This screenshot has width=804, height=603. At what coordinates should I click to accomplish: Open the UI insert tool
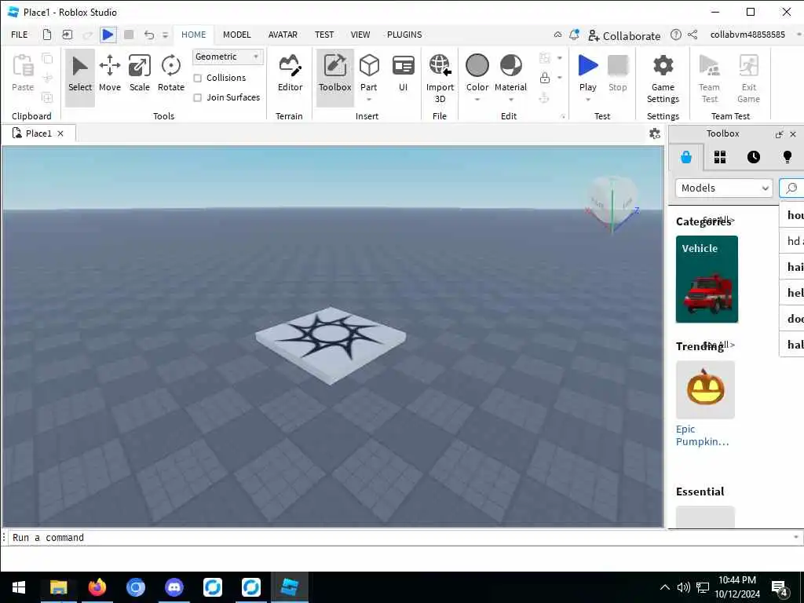(x=403, y=75)
